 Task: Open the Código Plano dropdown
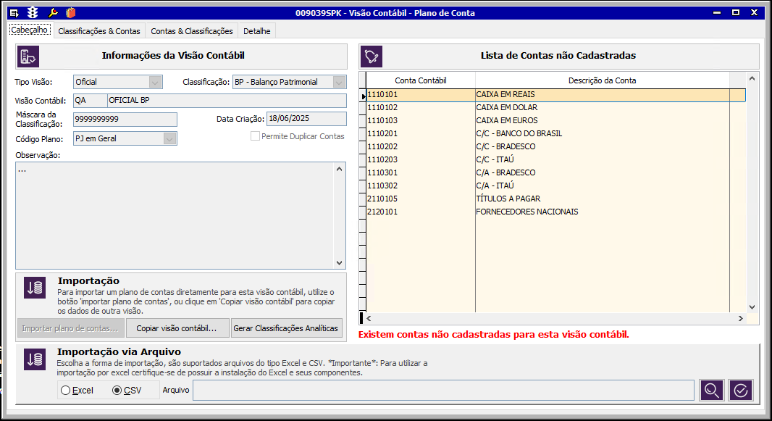[x=169, y=139]
